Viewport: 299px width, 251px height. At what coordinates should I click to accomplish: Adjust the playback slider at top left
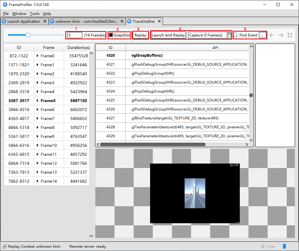point(28,35)
